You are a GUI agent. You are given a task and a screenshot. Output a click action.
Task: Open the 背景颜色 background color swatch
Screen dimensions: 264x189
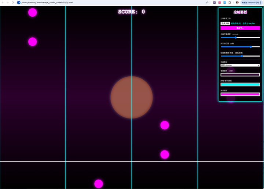(x=240, y=75)
